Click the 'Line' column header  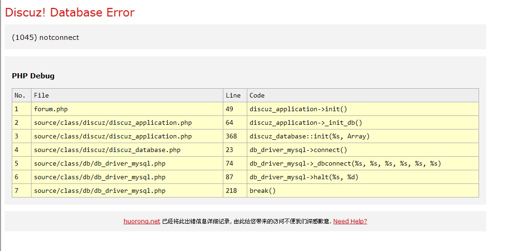[x=235, y=95]
